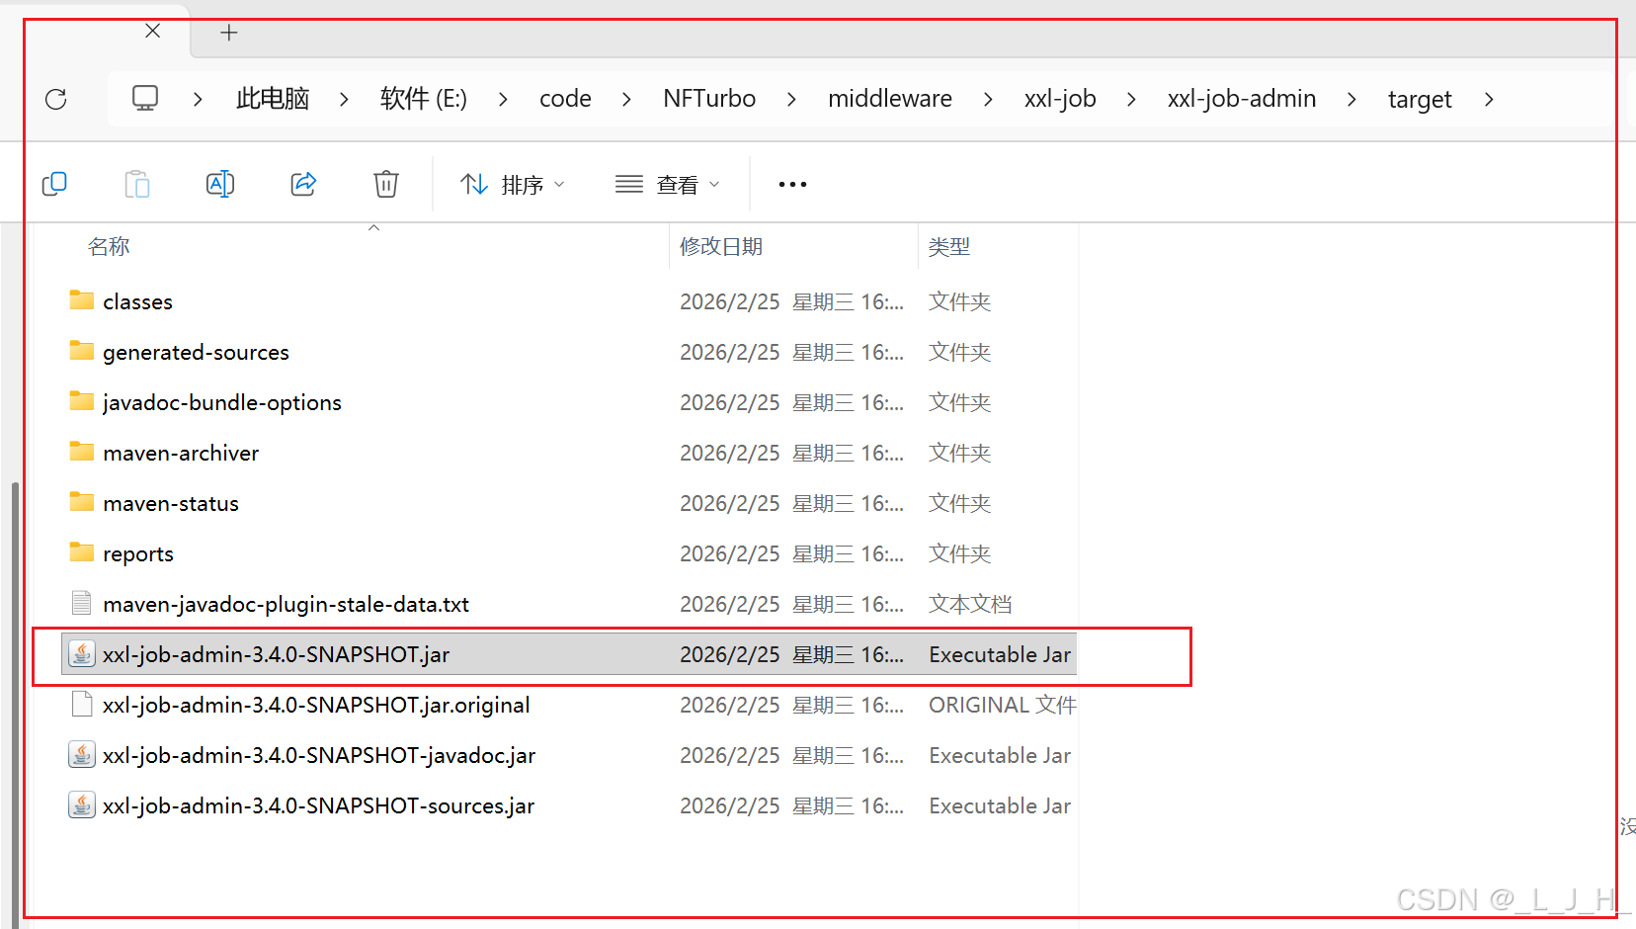Select the classes folder name
1636x929 pixels.
[x=137, y=301]
